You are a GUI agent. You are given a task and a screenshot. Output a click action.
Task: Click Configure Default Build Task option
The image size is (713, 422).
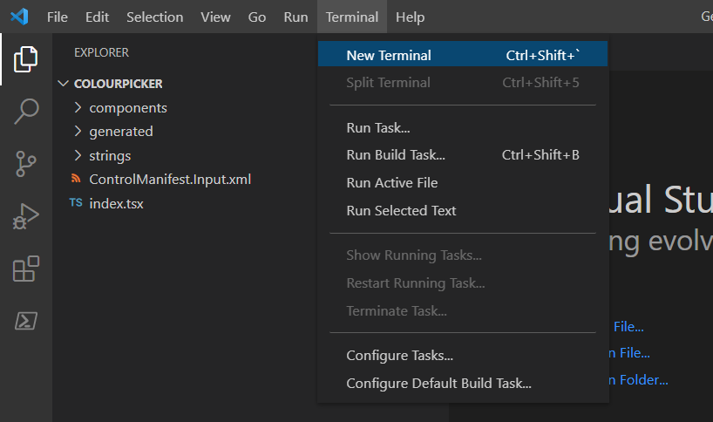[438, 383]
